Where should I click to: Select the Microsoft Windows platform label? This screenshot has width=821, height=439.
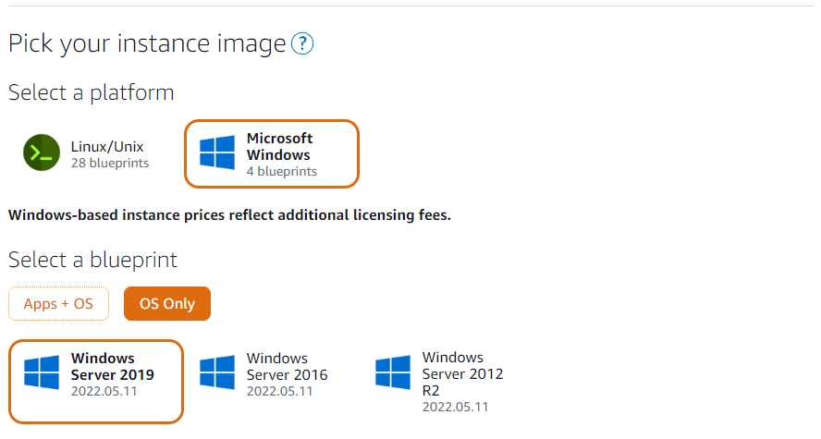[x=279, y=147]
